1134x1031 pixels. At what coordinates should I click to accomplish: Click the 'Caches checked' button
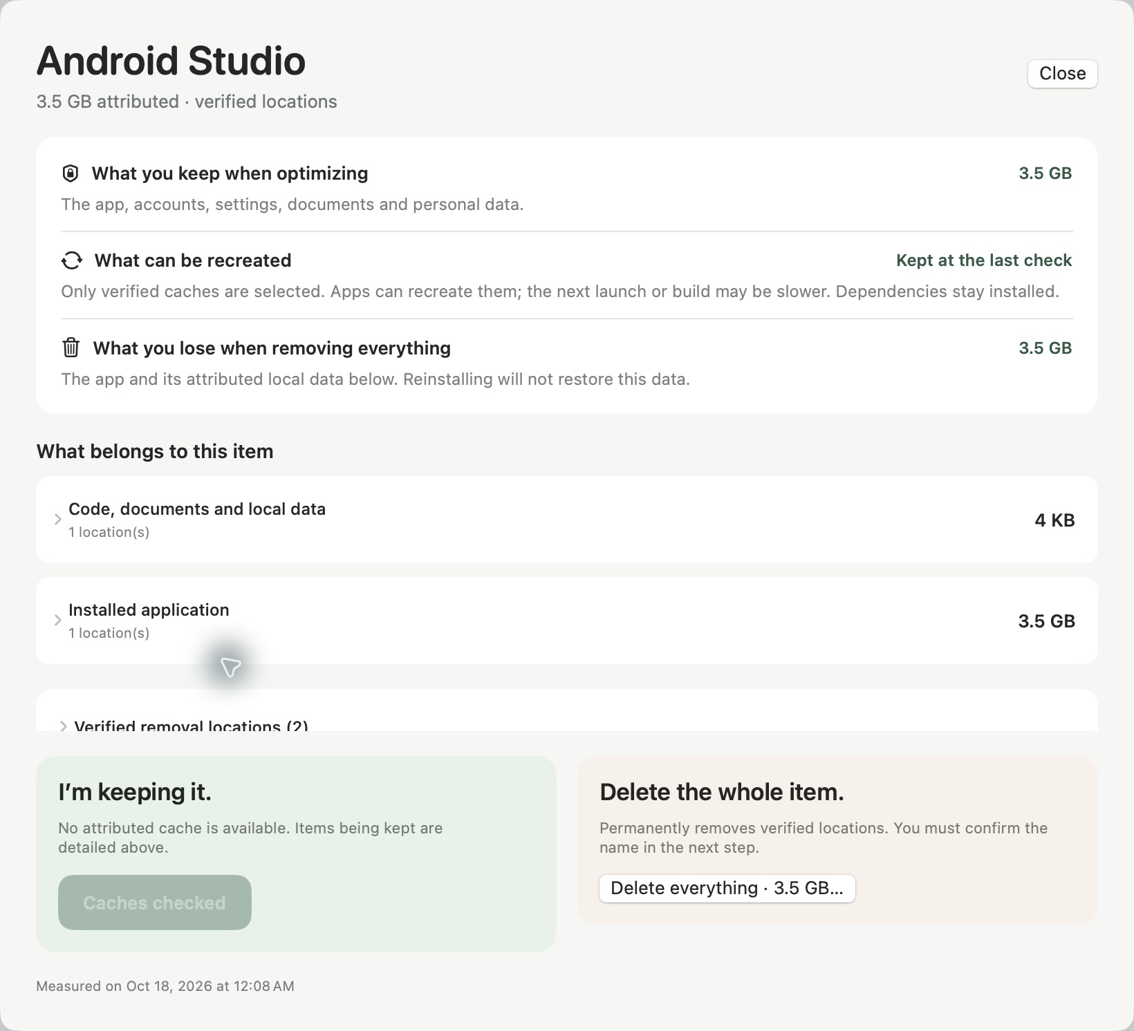[x=154, y=902]
